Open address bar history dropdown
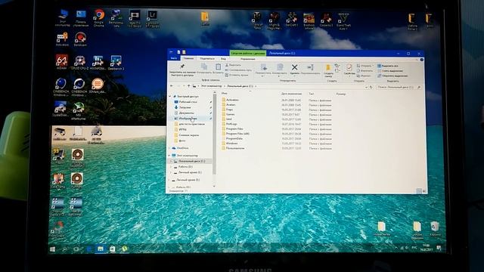 (366, 88)
